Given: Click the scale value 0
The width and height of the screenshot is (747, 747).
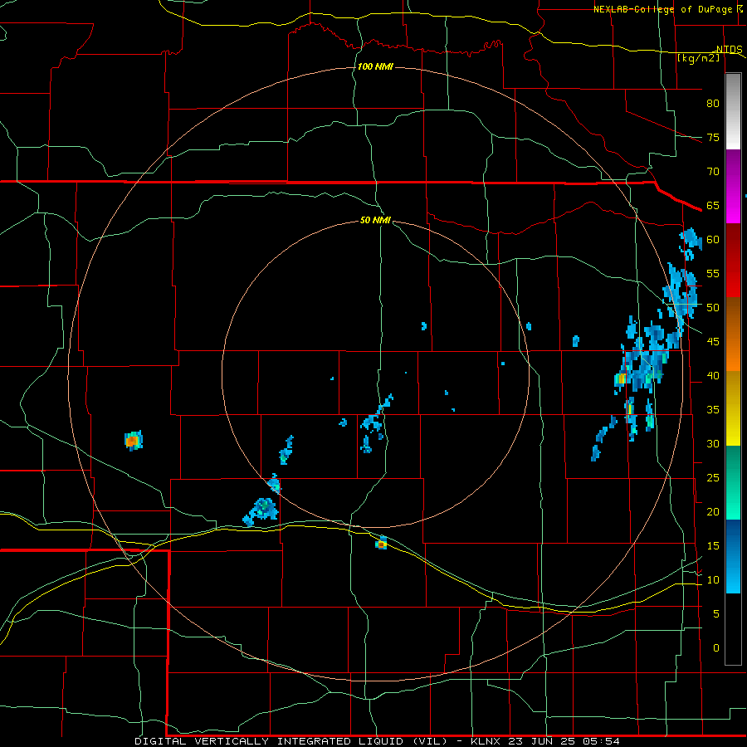Looking at the screenshot, I should coord(716,648).
